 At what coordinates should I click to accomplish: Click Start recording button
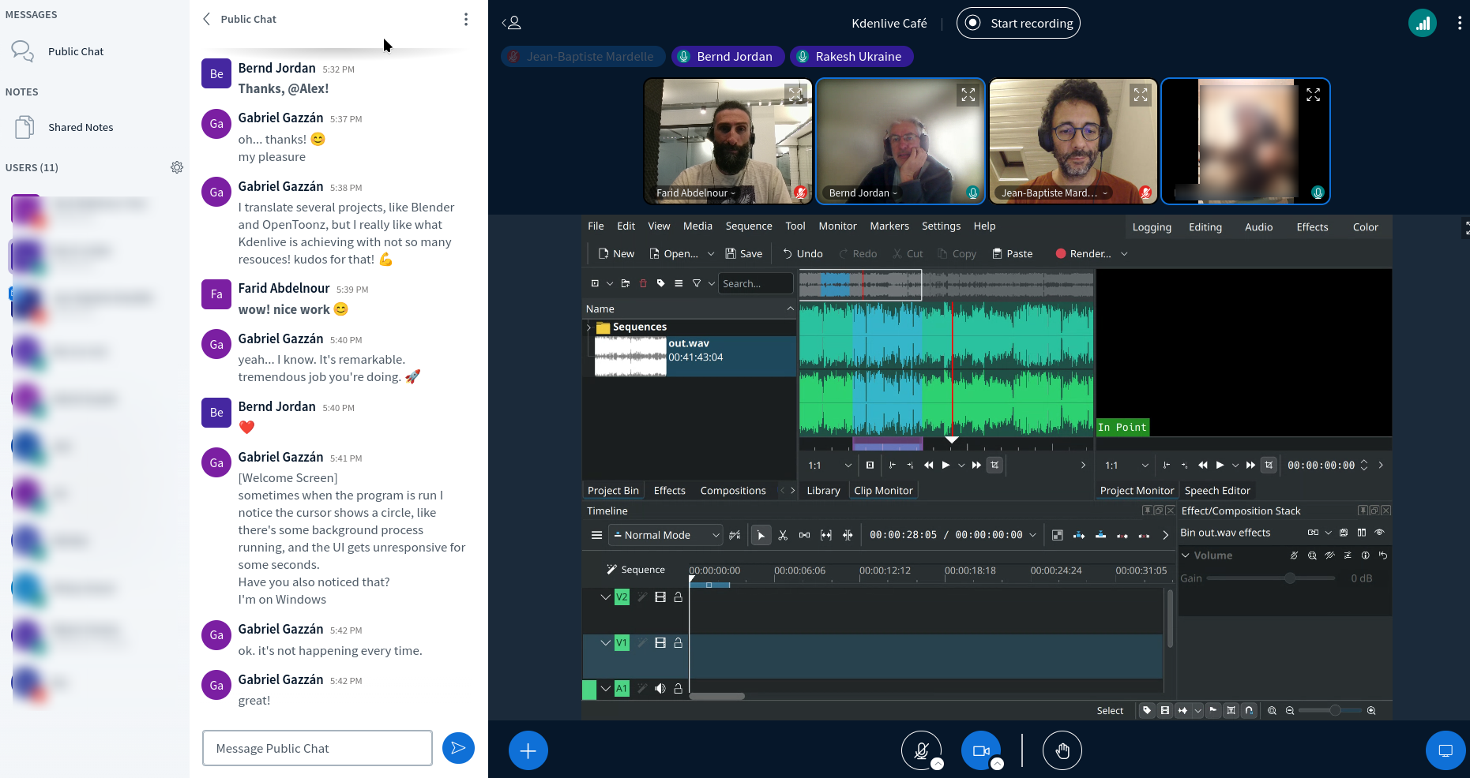[x=1018, y=23]
